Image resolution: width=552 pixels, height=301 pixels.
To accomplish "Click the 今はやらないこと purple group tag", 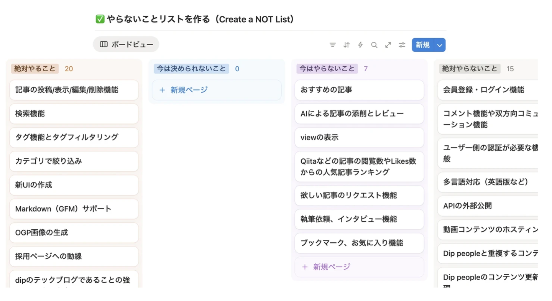I will click(327, 69).
